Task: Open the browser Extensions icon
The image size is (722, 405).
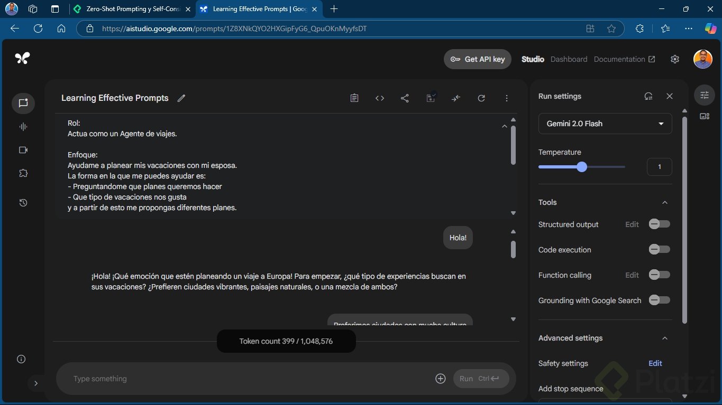Action: click(x=639, y=29)
